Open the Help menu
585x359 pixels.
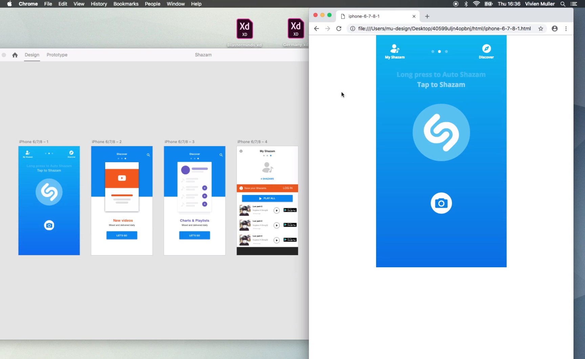pos(196,4)
